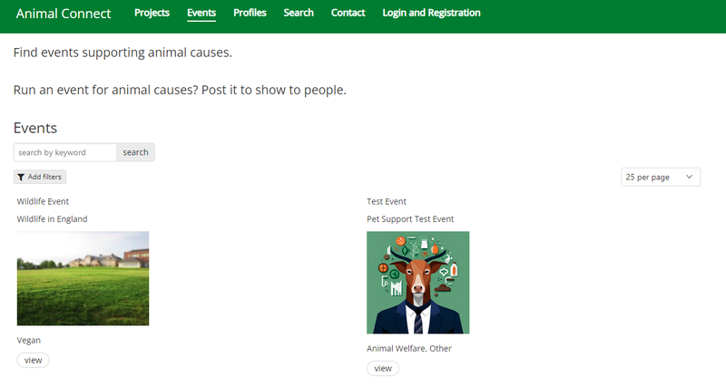
Task: Click the dropdown chevron for page size
Action: tap(689, 178)
